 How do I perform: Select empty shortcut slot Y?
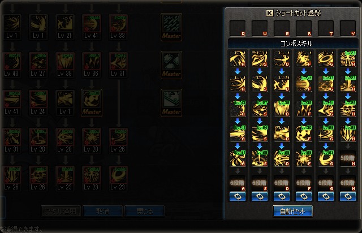click(x=348, y=28)
